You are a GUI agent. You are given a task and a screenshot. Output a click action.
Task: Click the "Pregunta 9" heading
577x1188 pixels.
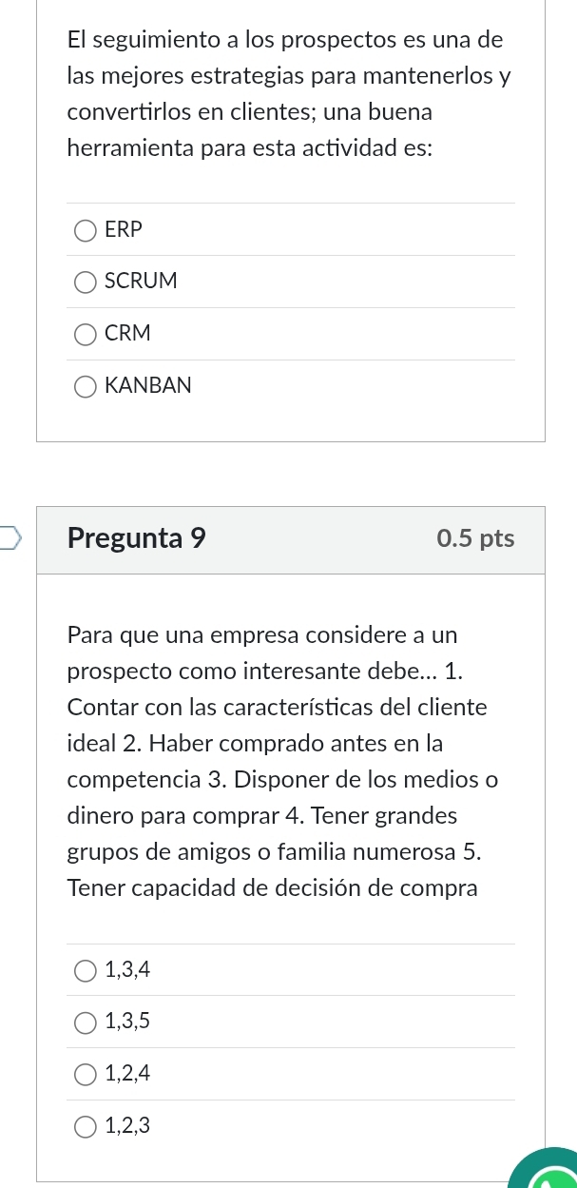point(137,538)
